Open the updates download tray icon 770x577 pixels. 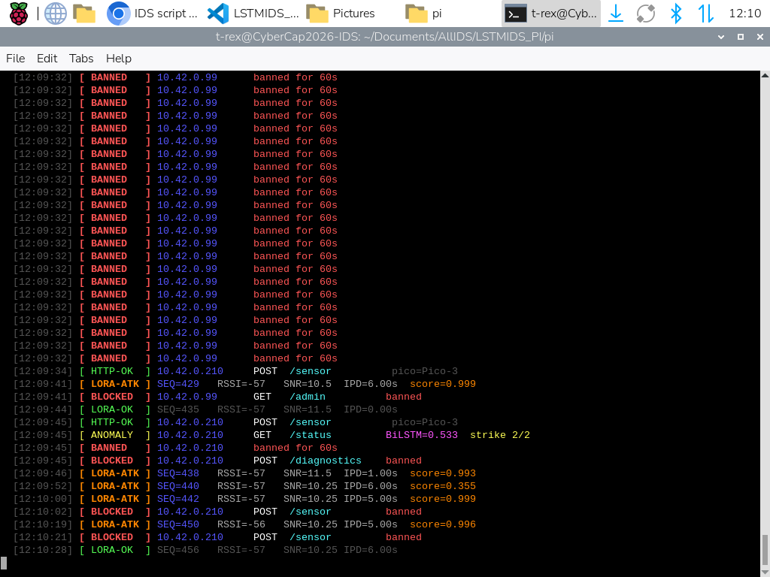(616, 14)
